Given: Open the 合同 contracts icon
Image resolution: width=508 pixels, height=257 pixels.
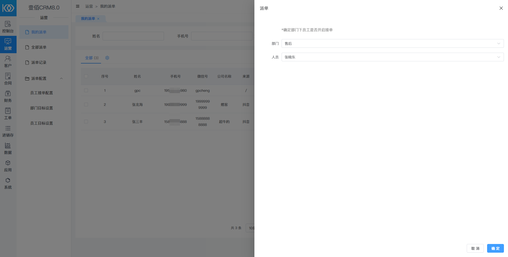Looking at the screenshot, I should [8, 76].
